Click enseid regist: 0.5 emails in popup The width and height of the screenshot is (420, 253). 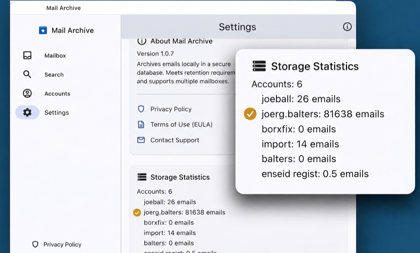[x=315, y=174]
